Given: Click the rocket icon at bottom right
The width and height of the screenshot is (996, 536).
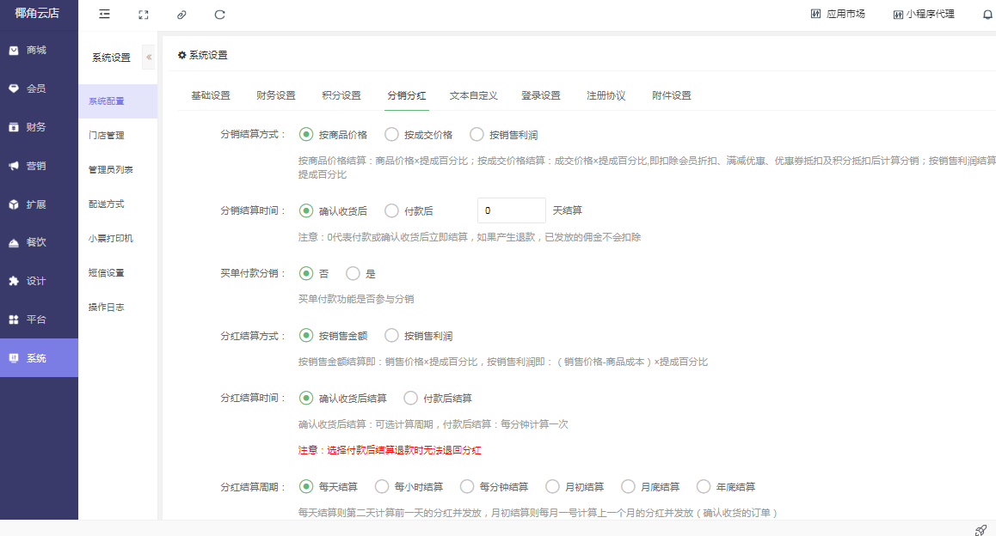Looking at the screenshot, I should (x=981, y=530).
